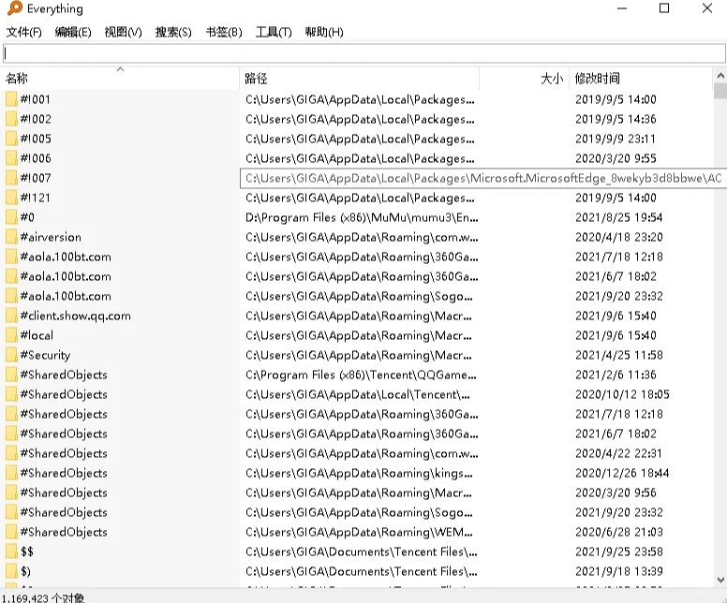Maximize the Everything window

[664, 8]
